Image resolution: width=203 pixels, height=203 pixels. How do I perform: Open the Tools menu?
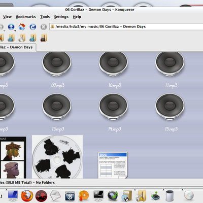(x=45, y=17)
